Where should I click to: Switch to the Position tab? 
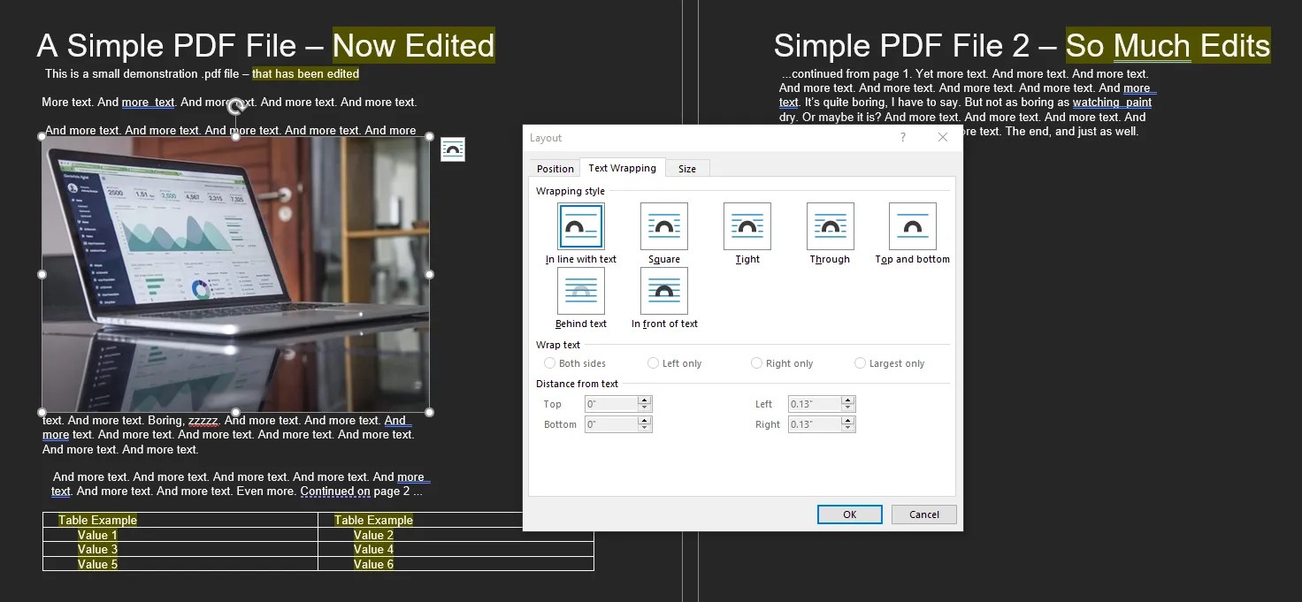click(555, 168)
